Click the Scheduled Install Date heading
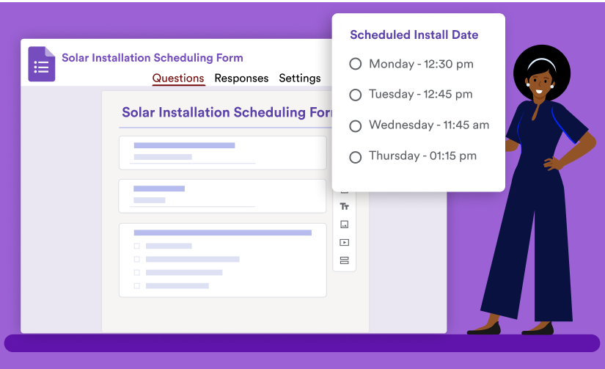Screen dimensions: 605x369 pos(414,34)
